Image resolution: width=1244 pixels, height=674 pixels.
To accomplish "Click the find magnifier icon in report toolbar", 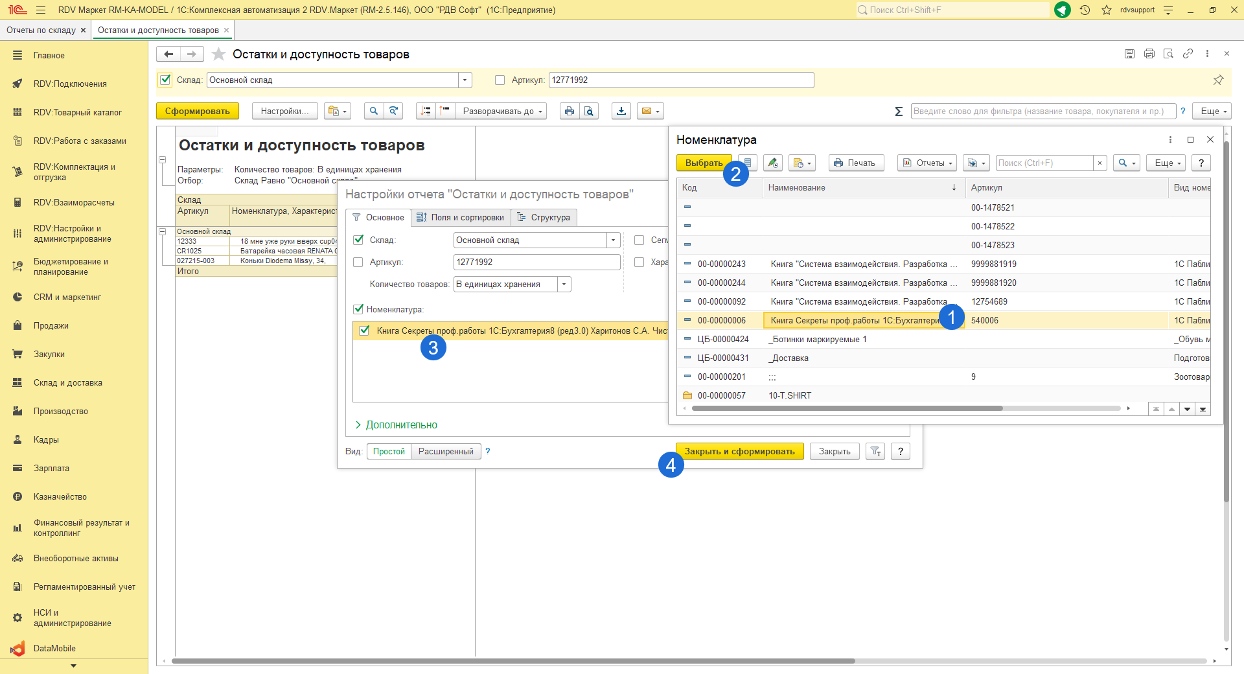I will tap(373, 111).
